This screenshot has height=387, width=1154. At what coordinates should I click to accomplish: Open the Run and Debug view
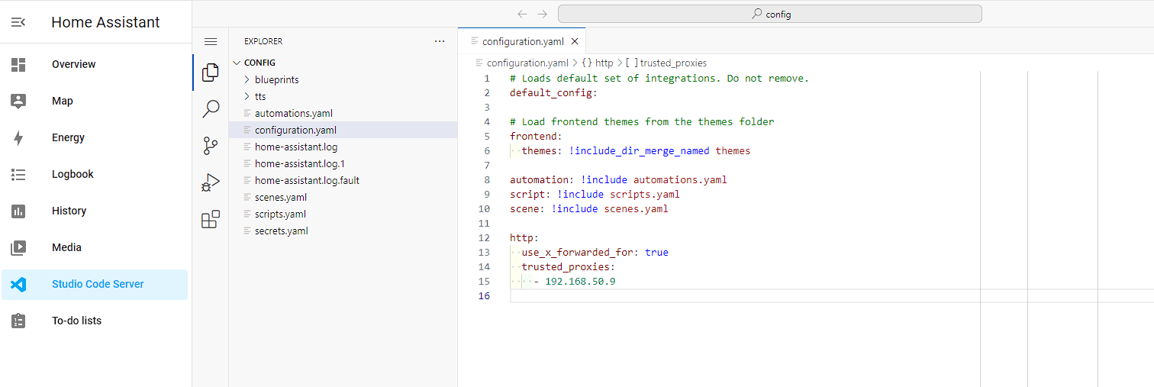pyautogui.click(x=210, y=182)
